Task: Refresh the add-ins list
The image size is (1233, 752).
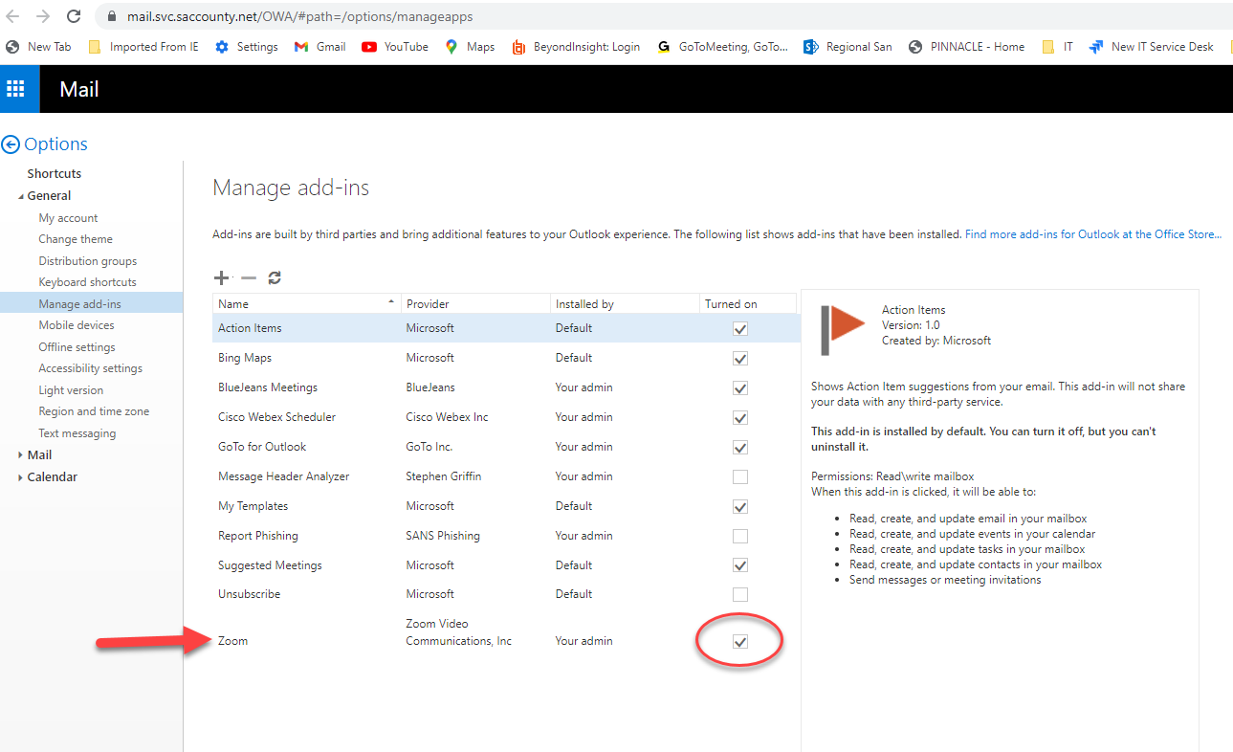Action: pyautogui.click(x=275, y=277)
